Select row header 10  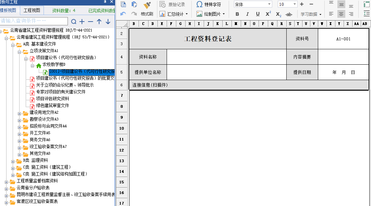(x=122, y=128)
